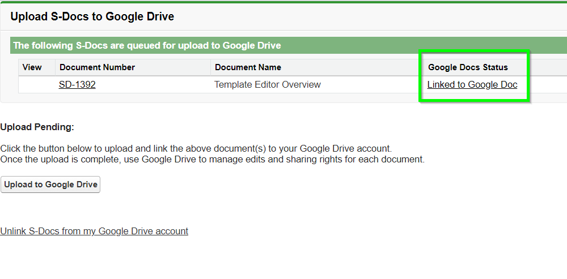The height and width of the screenshot is (279, 567).
Task: Click the green bar at the page top
Action: [283, 2]
